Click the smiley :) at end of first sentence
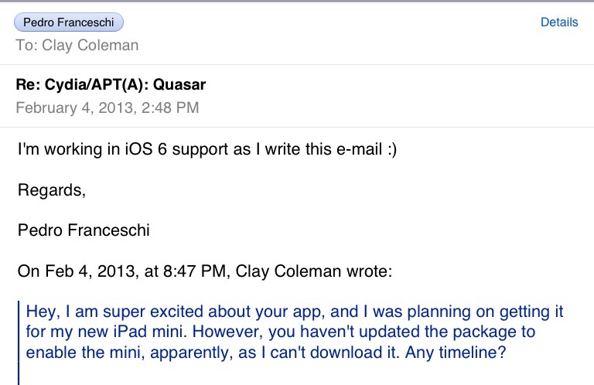This screenshot has height=385, width=594. pyautogui.click(x=392, y=149)
